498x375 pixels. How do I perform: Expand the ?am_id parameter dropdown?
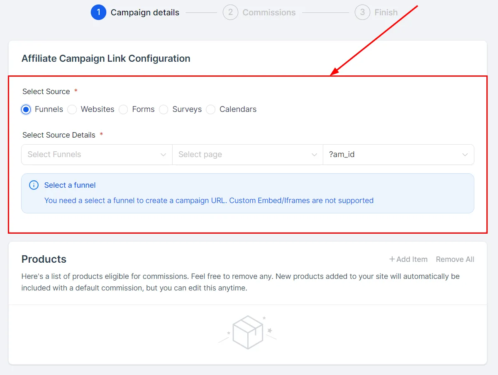pos(398,155)
